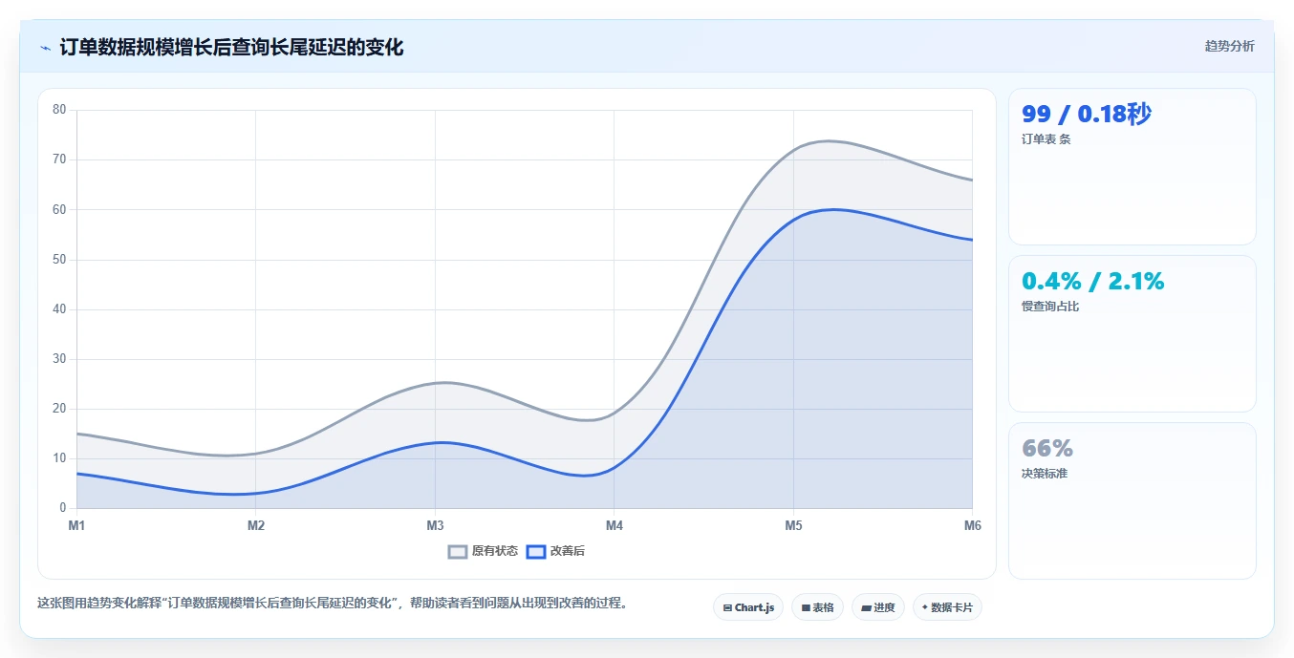Screen dimensions: 1294x658
Task: Click the 66% value
Action: (x=1047, y=448)
